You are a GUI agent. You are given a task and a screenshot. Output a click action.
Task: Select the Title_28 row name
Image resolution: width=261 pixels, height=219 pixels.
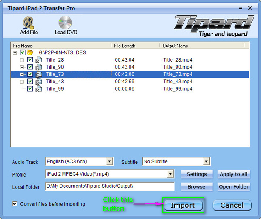click(55, 60)
